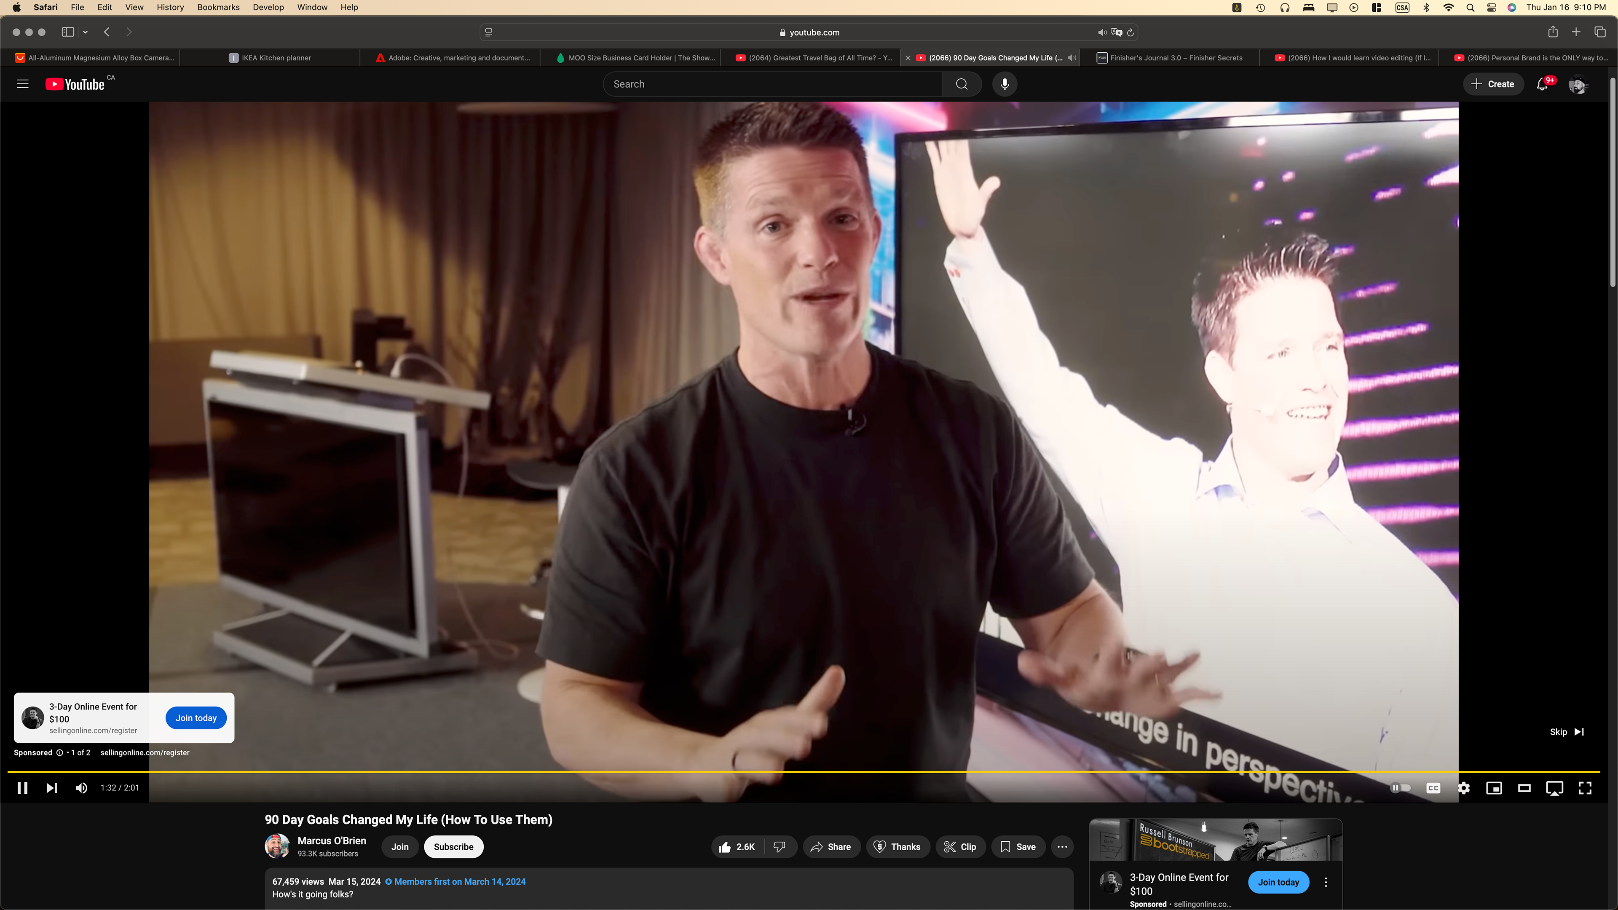Dislike the video with thumbs down

point(780,846)
